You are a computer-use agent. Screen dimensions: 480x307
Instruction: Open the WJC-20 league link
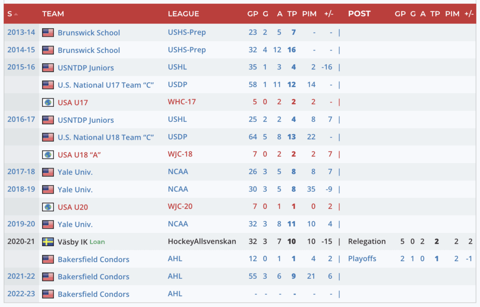point(181,207)
